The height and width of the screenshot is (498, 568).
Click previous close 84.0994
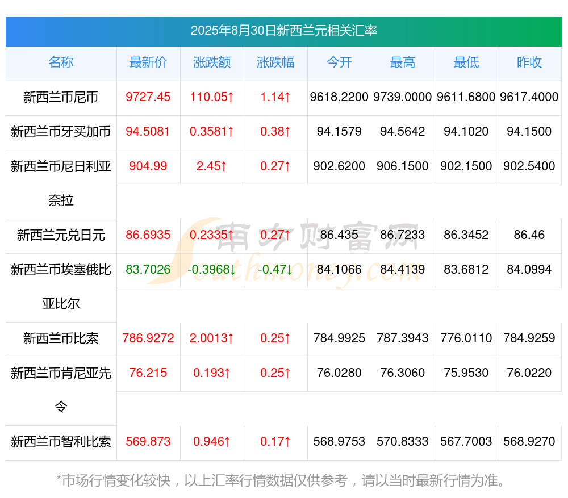pos(529,270)
